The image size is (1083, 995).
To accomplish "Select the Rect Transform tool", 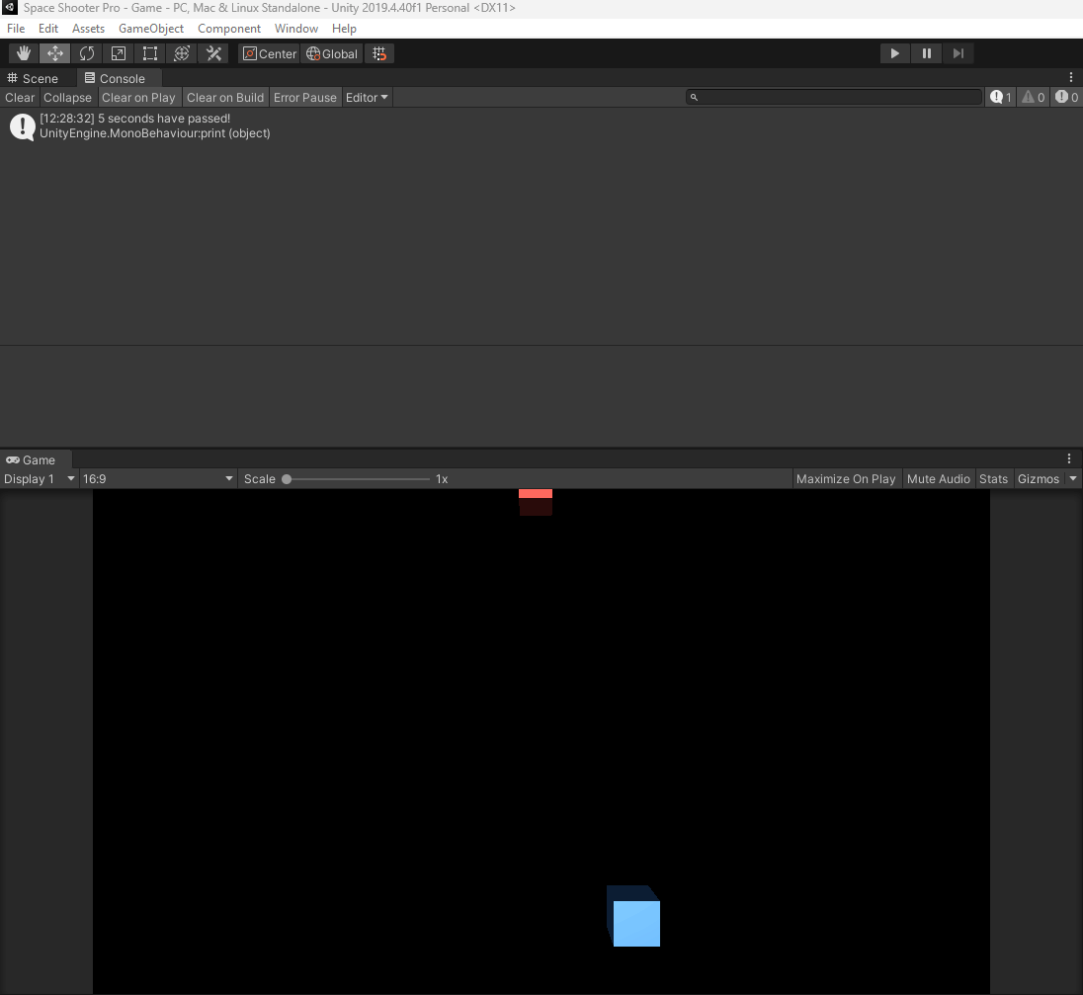I will point(149,52).
